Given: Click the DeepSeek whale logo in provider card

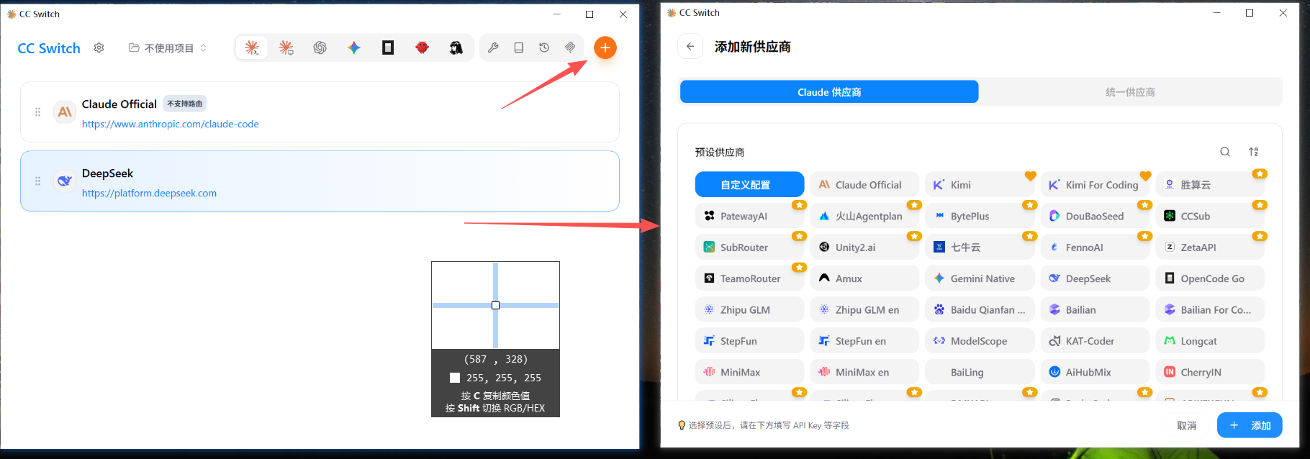Looking at the screenshot, I should click(65, 181).
